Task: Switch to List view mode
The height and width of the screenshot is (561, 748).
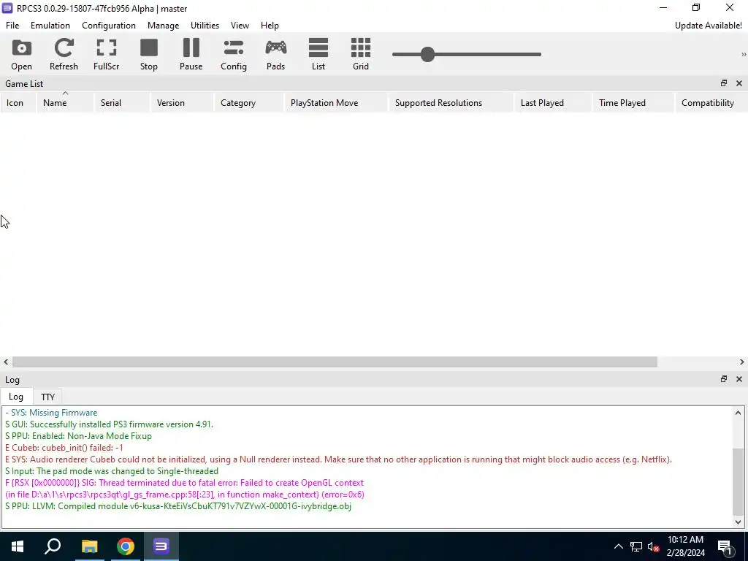Action: (x=318, y=54)
